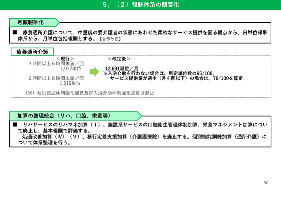Click the line starting 処遇改善加算（Ⅳ）（Ⅴ）
The height and width of the screenshot is (198, 281).
(145, 137)
